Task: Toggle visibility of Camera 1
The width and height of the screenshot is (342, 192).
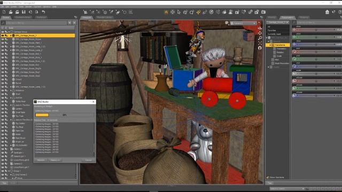Action: (3, 149)
